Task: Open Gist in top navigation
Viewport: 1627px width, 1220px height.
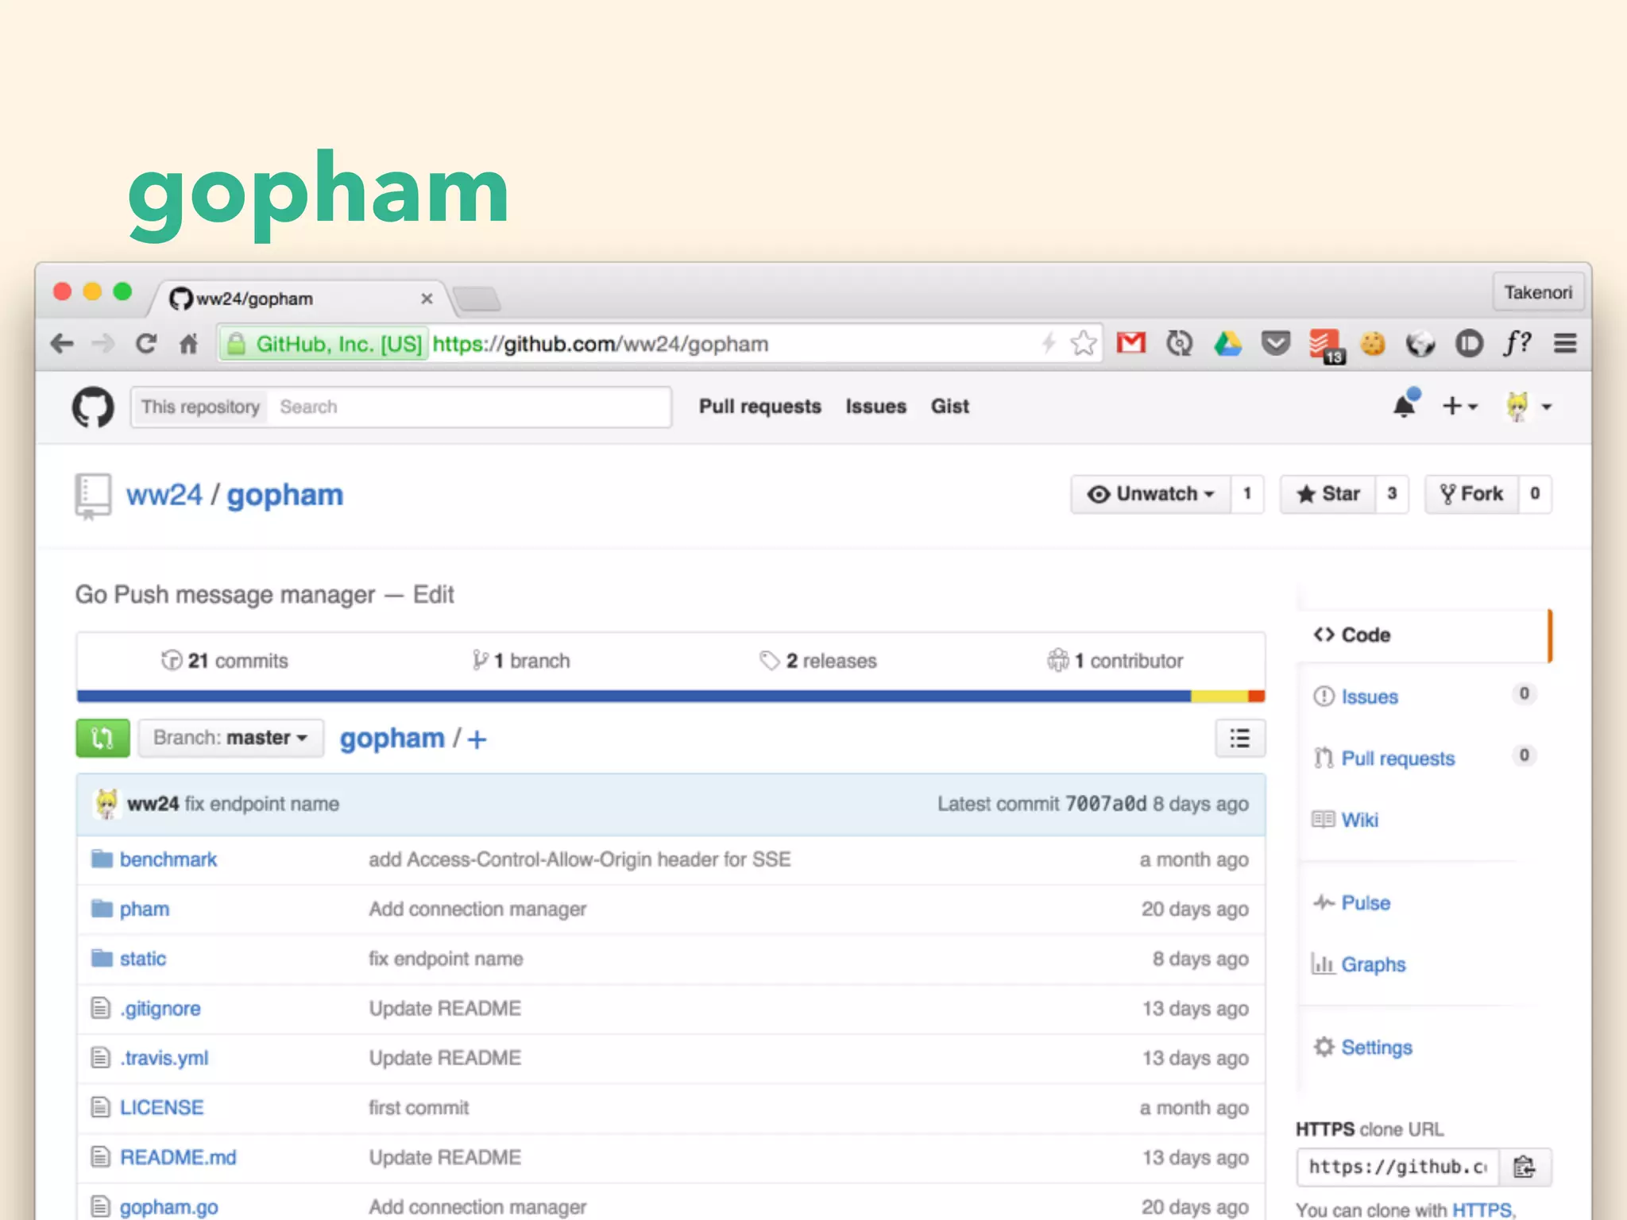Action: [950, 406]
